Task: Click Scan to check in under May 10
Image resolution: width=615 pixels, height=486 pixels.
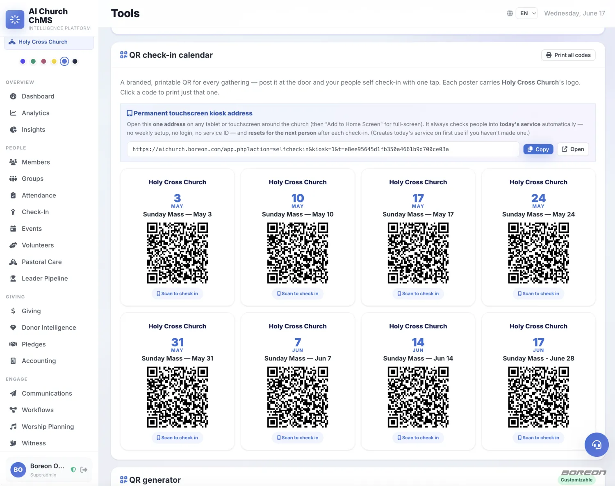Action: [x=298, y=293]
